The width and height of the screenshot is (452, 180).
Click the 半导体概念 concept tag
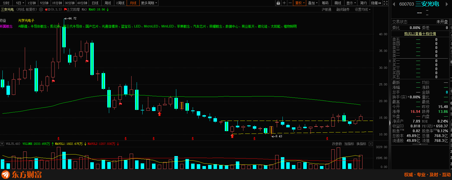[x=39, y=26]
